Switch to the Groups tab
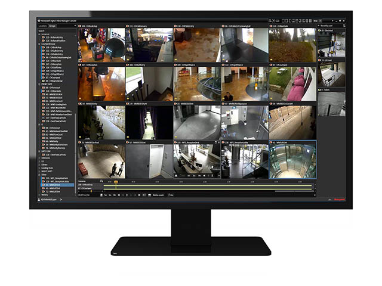This screenshot has height=286, width=382. click(53, 26)
